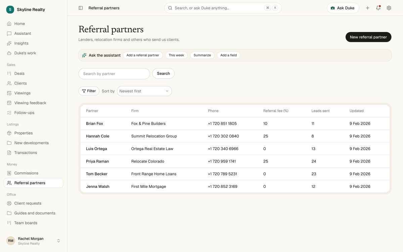Click the Client requests lifebuoy icon

pos(9,203)
